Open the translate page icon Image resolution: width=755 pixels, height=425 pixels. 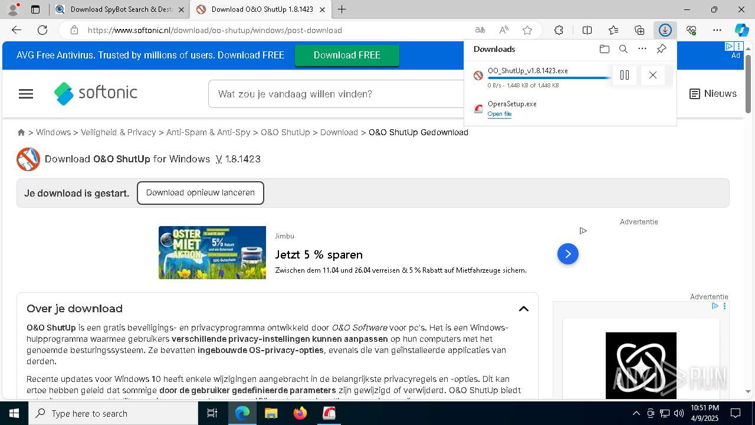pyautogui.click(x=480, y=30)
